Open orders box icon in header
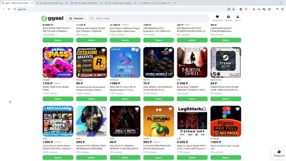This screenshot has height=161, width=286. (x=228, y=17)
